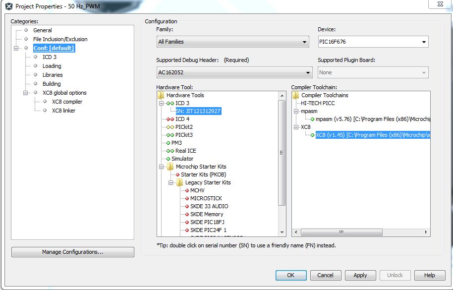This screenshot has width=453, height=290.
Task: Open the Family dropdown
Action: pos(233,42)
